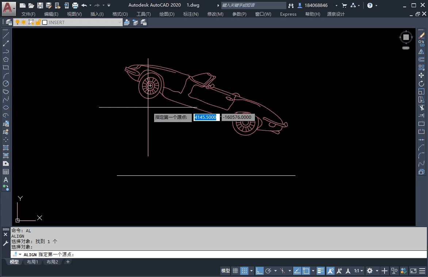The image size is (428, 277).
Task: Expand the Quick Access Toolbar customize arrow
Action: (109, 5)
